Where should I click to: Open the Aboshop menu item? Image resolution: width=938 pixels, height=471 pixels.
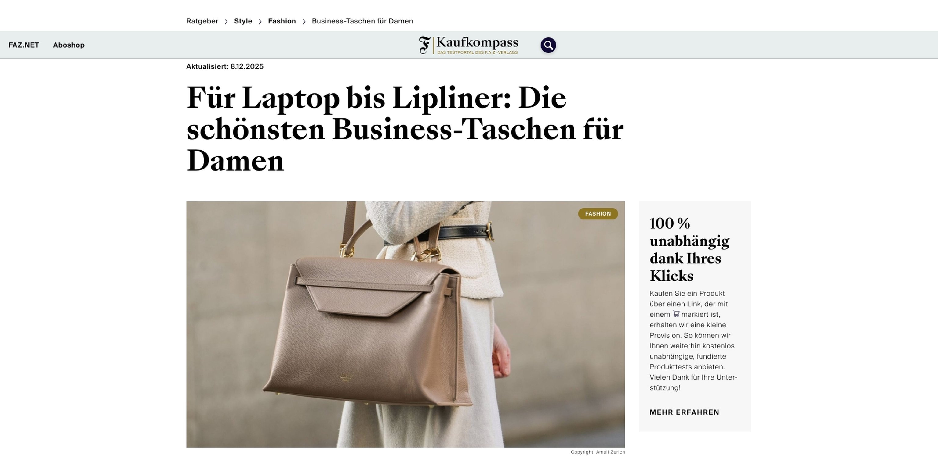[x=69, y=45]
